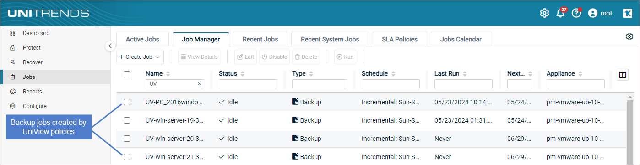Sort by Status column arrows
The width and height of the screenshot is (640, 165).
[242, 73]
